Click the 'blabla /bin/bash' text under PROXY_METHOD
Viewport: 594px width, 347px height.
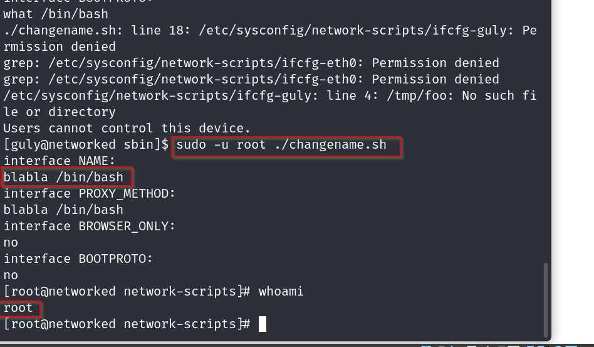point(63,210)
